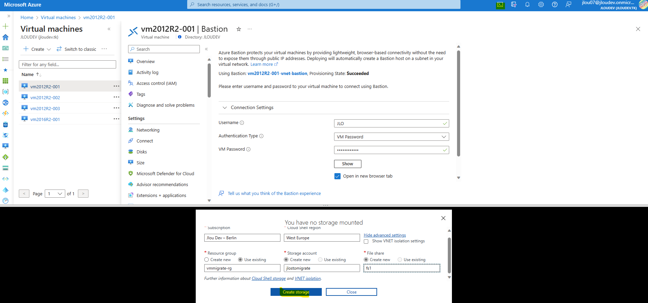
Task: Open the Subscription Jlou Dev – Berlin dropdown
Action: click(242, 238)
